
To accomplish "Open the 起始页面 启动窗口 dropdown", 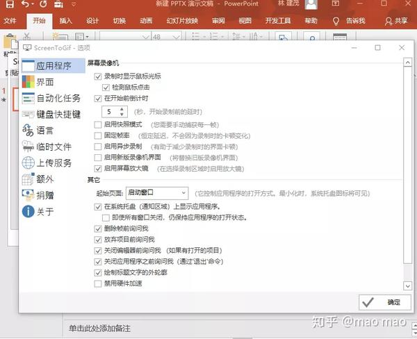I will point(157,193).
